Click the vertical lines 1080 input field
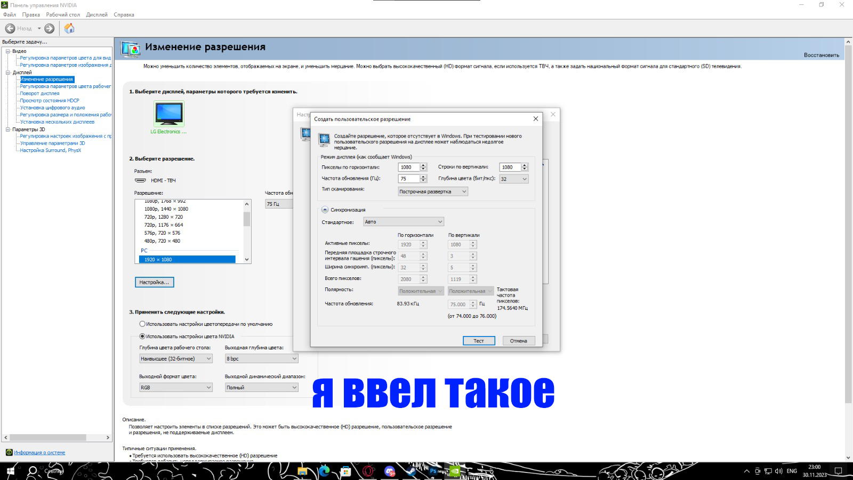853x480 pixels. 510,167
